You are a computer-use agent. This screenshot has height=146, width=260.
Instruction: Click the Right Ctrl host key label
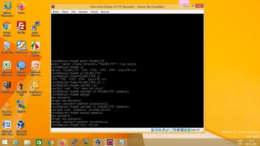[x=195, y=130]
